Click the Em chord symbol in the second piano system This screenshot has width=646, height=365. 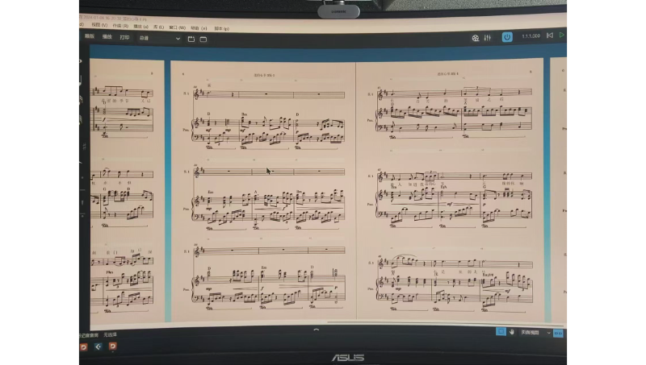pyautogui.click(x=211, y=192)
